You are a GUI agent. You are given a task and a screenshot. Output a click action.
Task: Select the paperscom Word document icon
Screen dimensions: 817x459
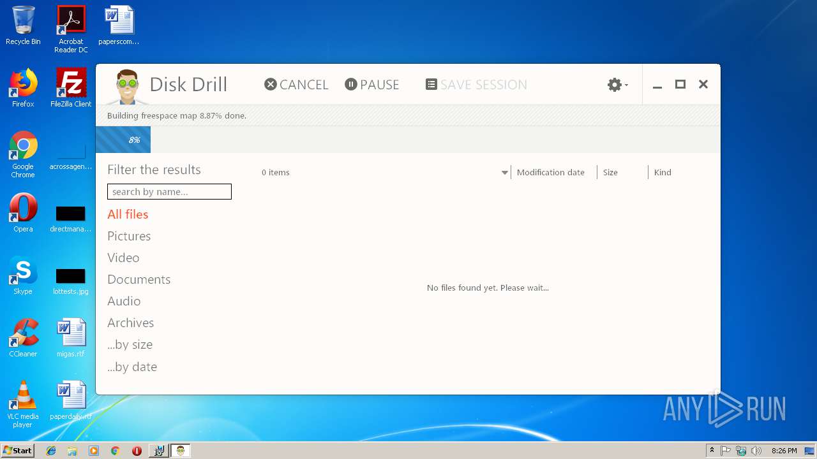coord(119,25)
